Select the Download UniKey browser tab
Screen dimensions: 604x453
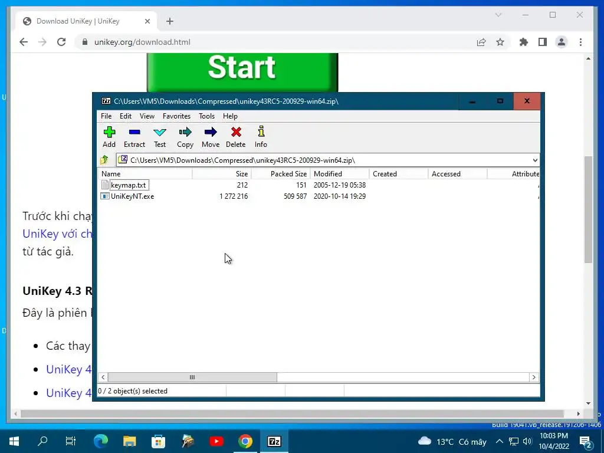coord(86,21)
